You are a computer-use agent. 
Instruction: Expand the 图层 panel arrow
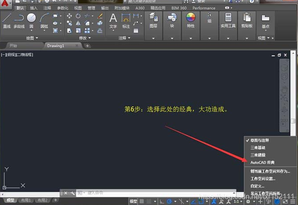pyautogui.click(x=153, y=38)
